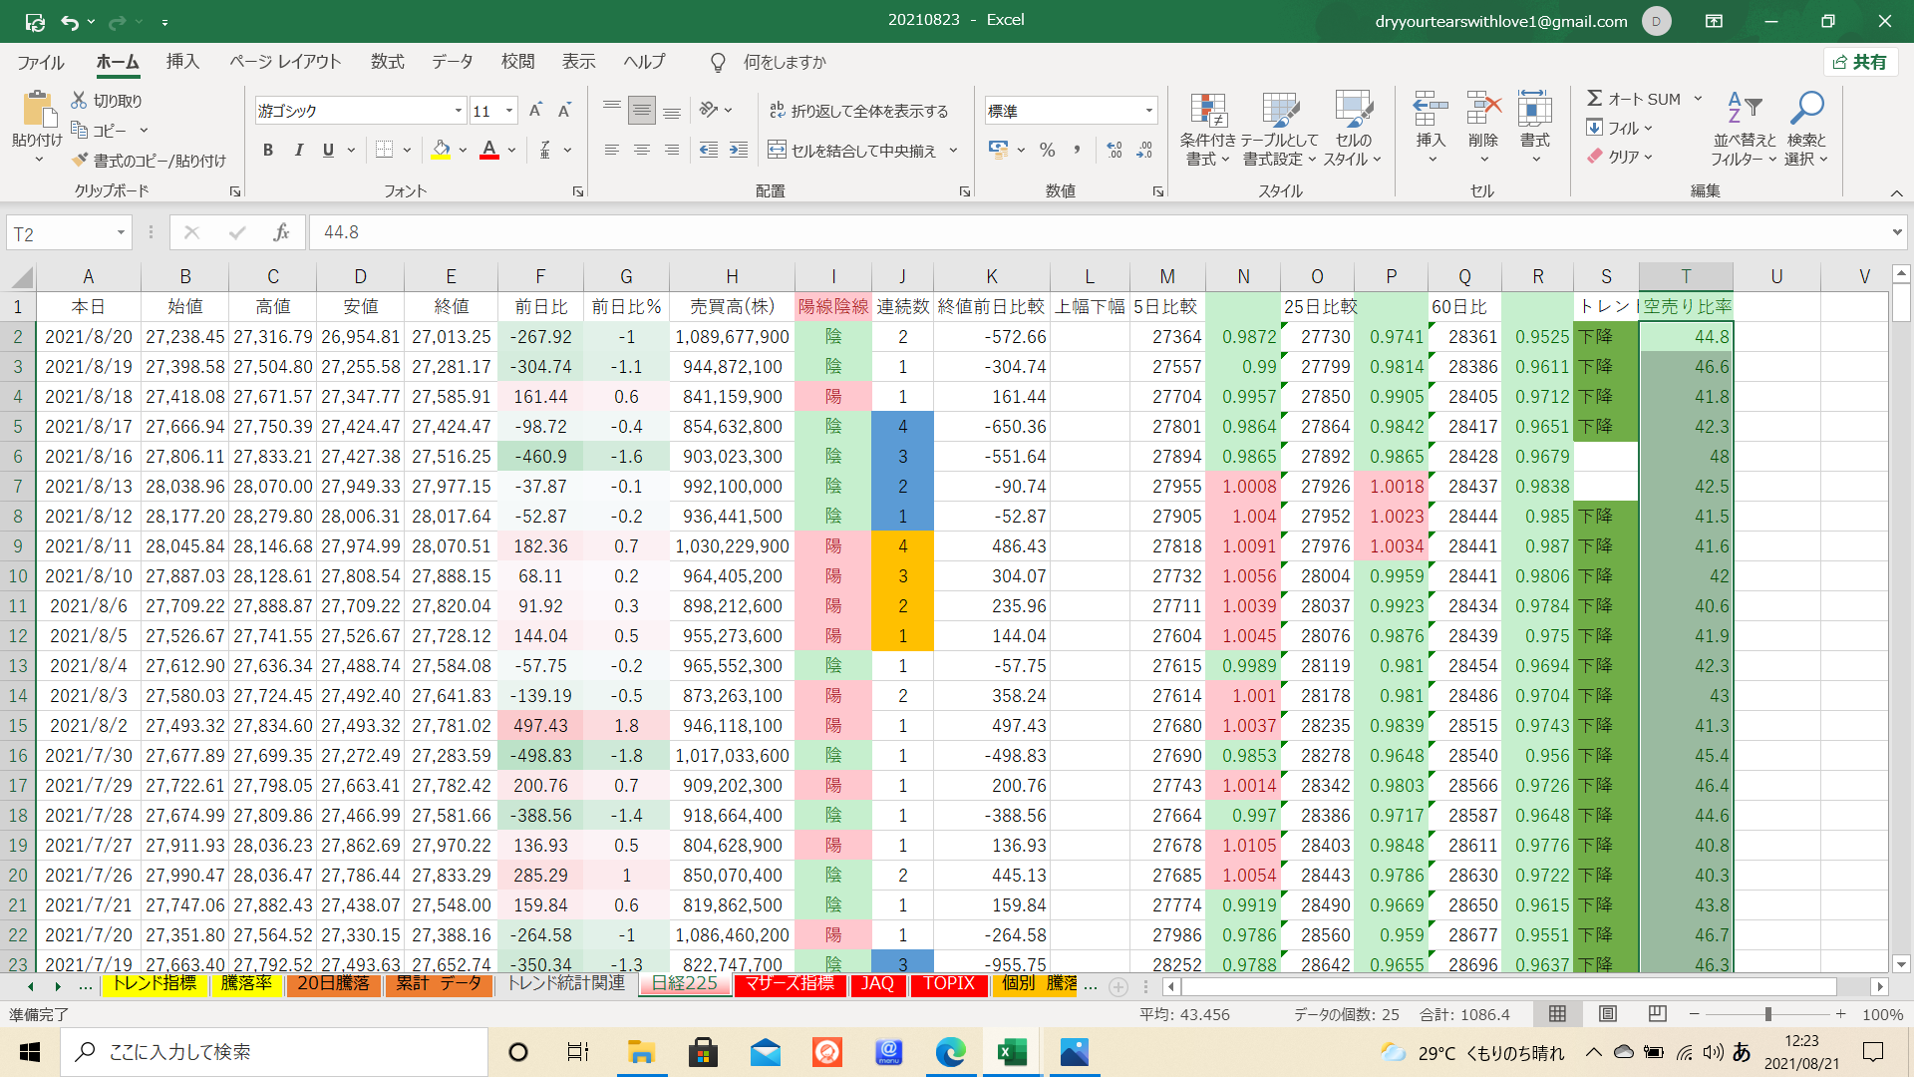The width and height of the screenshot is (1914, 1077).
Task: Click the 共有 share button
Action: (1859, 62)
